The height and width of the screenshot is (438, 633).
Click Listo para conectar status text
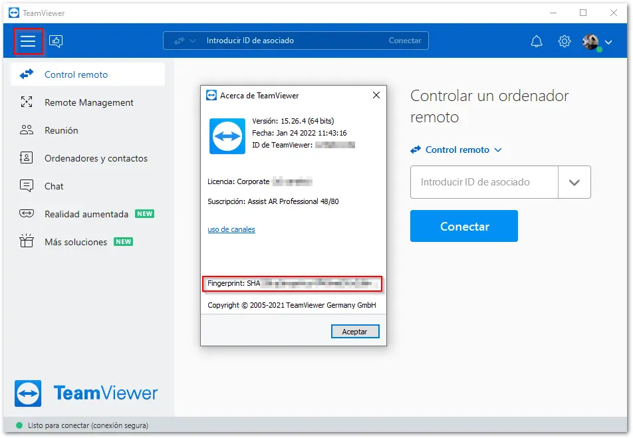[x=88, y=425]
